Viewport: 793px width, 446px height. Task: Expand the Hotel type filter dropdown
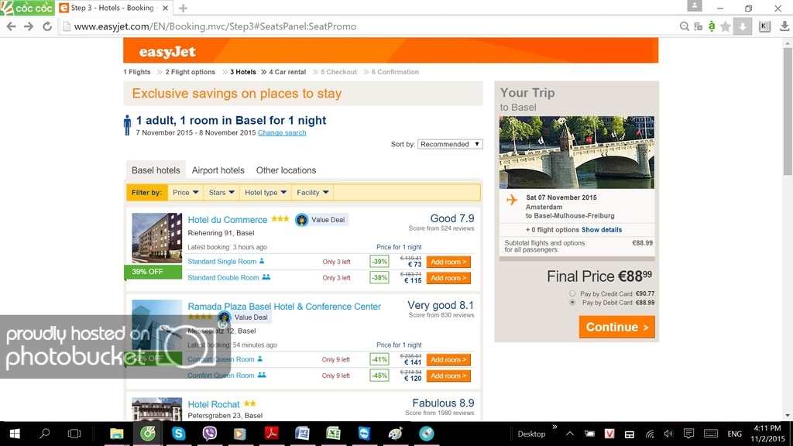266,192
